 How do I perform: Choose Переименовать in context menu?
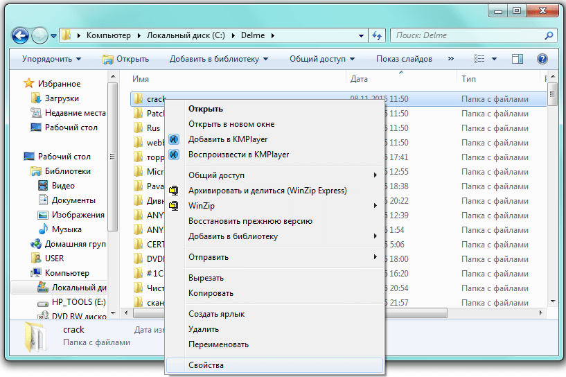[x=274, y=344]
